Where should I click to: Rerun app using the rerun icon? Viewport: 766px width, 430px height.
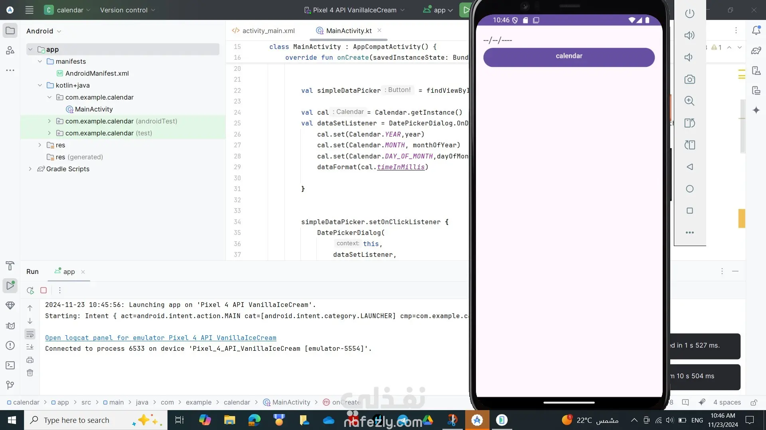(x=30, y=291)
